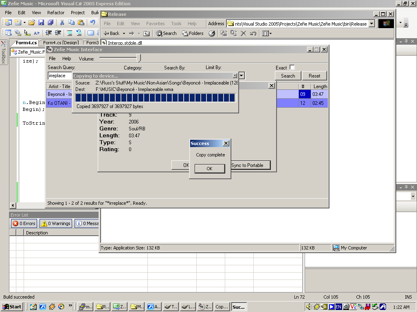This screenshot has height=312, width=417.
Task: Tick the Exact checkbox
Action: point(292,67)
